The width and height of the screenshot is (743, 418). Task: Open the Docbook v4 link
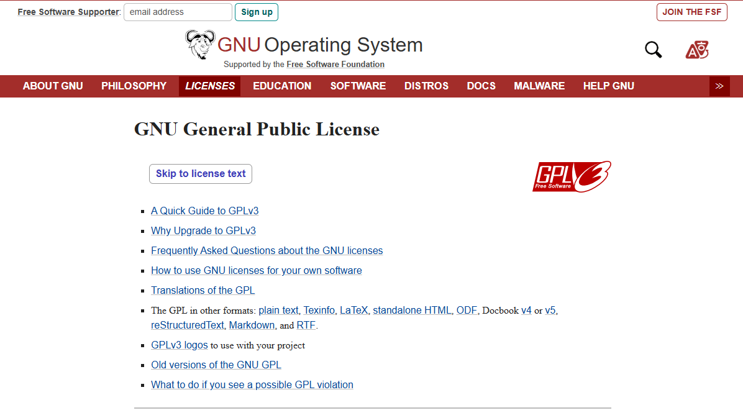pyautogui.click(x=526, y=311)
